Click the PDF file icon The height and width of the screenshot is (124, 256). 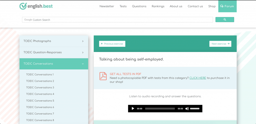103,76
